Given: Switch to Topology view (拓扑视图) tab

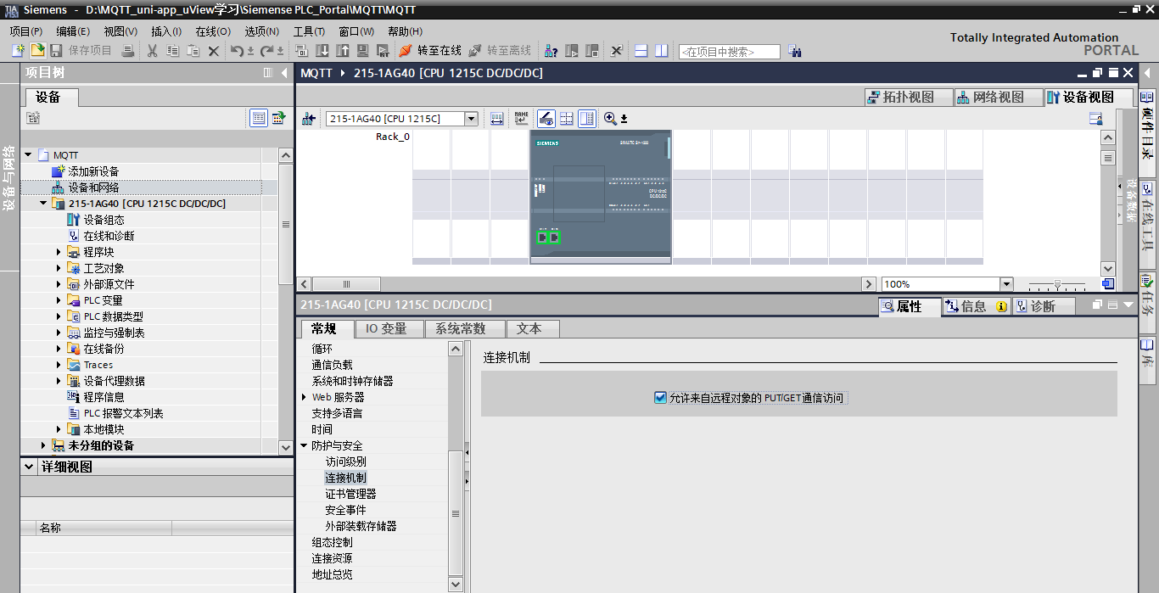Looking at the screenshot, I should pos(909,98).
